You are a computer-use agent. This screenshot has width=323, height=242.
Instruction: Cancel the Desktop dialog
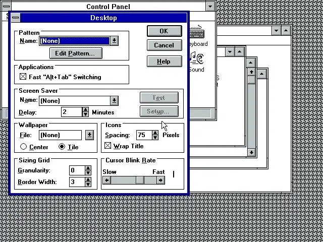point(165,45)
